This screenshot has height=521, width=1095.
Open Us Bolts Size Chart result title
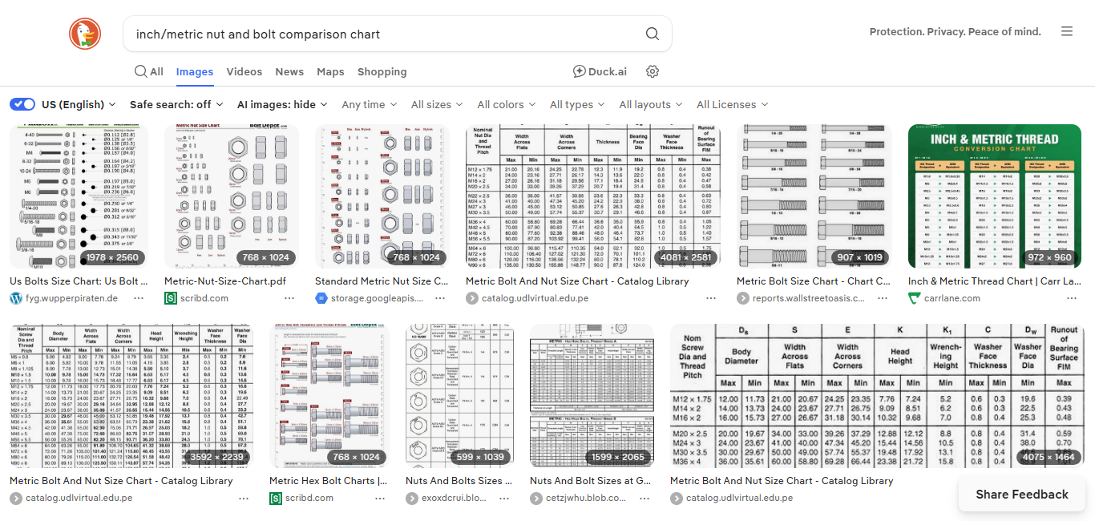click(79, 281)
